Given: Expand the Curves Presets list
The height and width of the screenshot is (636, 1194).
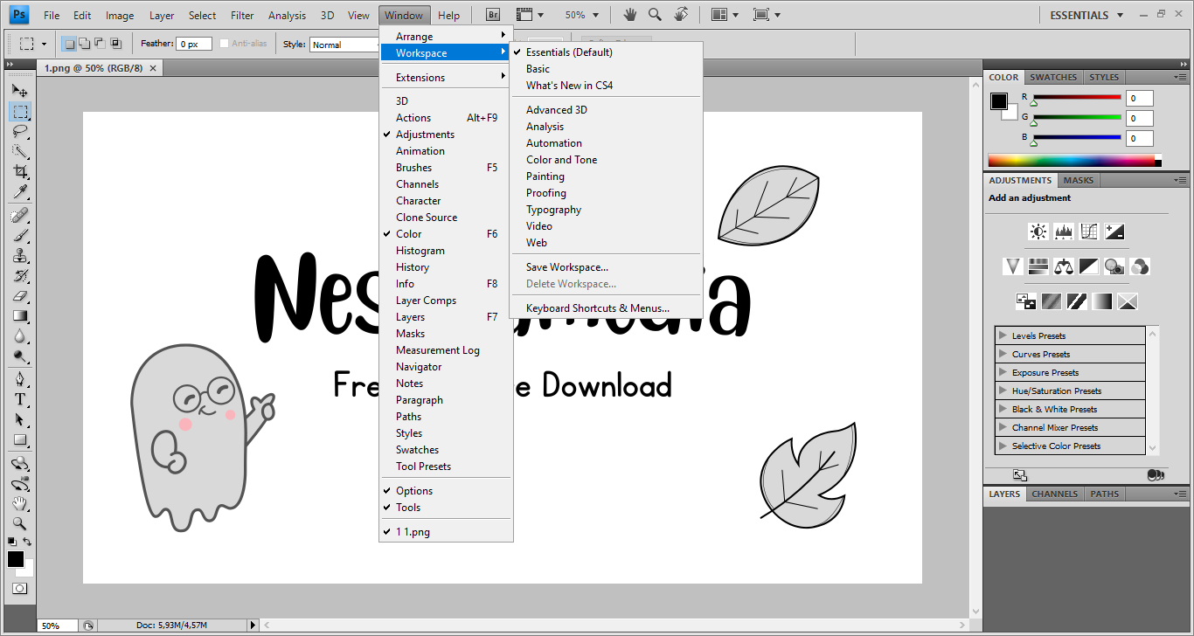Looking at the screenshot, I should [1003, 354].
